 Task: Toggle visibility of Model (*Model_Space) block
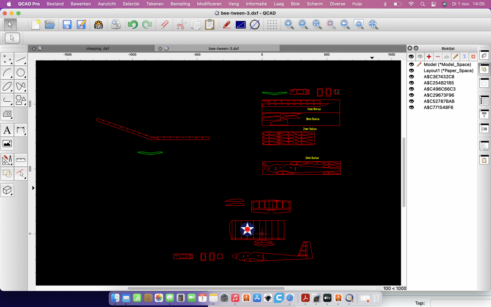[x=412, y=64]
